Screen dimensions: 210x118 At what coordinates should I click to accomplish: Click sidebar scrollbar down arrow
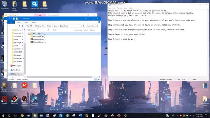pos(25,77)
